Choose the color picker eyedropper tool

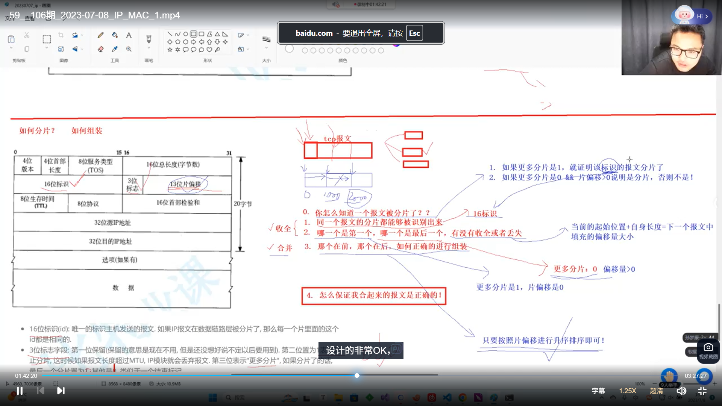pos(115,49)
